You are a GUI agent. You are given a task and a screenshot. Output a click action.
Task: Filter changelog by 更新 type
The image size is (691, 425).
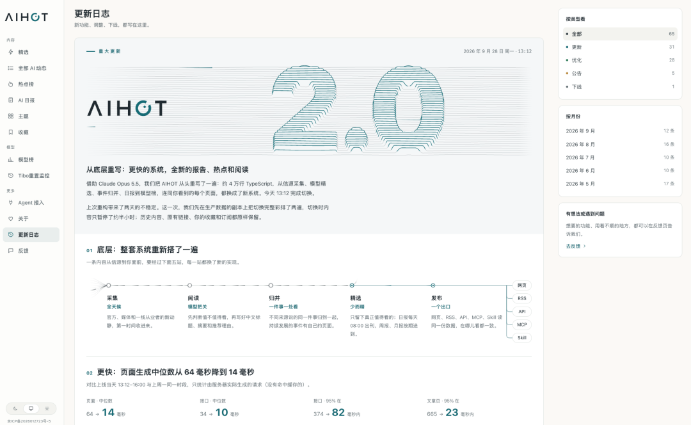pyautogui.click(x=620, y=47)
